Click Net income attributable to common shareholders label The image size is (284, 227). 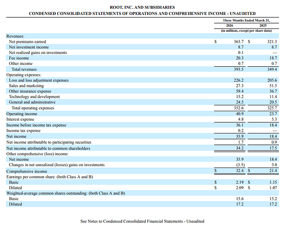click(x=48, y=148)
